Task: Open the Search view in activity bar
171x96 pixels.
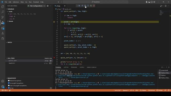Action: (x=3, y=12)
